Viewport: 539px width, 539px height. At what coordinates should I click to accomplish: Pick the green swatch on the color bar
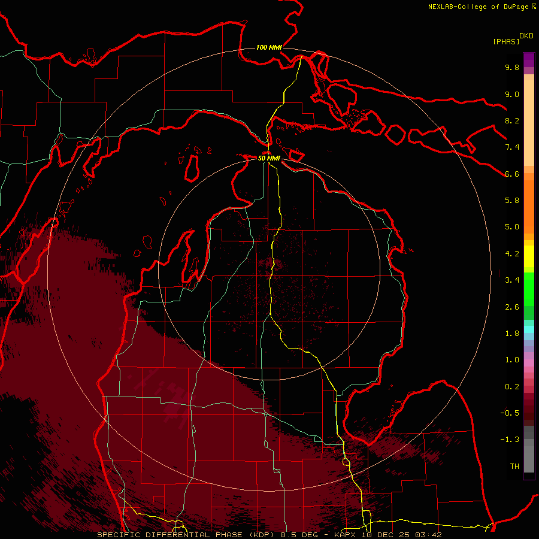point(529,289)
